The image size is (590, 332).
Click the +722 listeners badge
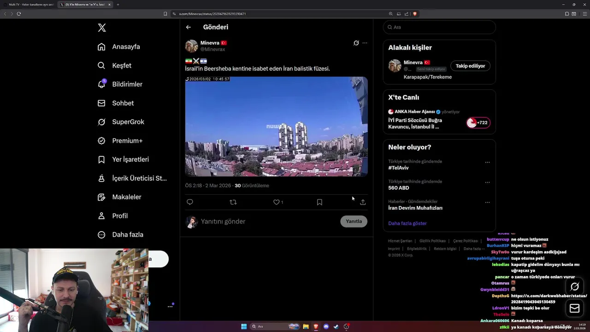coord(478,123)
